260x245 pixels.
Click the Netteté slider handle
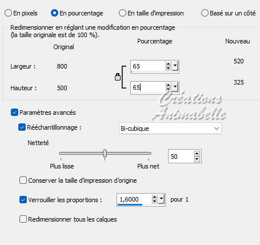(105, 153)
